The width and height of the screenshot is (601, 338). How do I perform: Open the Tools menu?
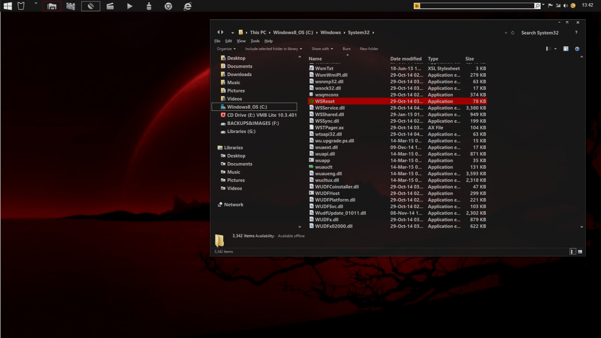click(255, 41)
